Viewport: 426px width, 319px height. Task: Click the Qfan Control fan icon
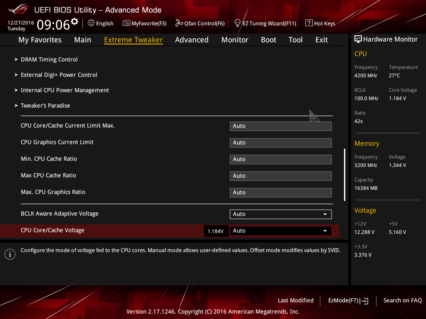tap(179, 23)
